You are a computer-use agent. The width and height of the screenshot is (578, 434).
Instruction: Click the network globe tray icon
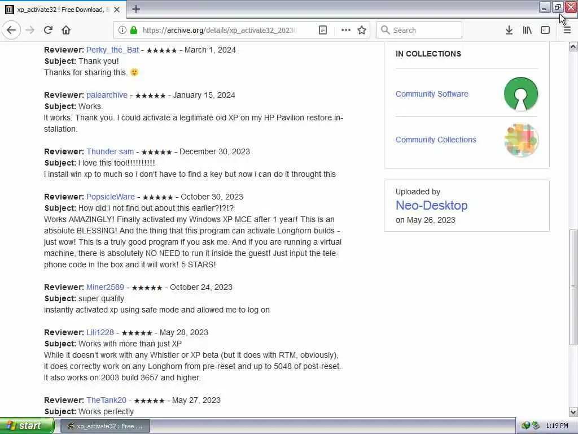[x=526, y=426]
